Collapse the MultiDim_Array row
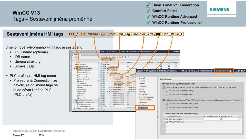 coord(109,92)
